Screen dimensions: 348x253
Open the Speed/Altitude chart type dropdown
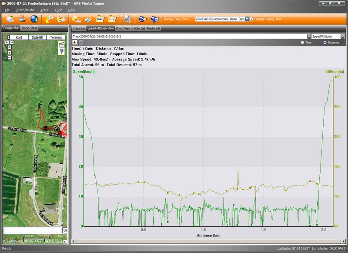coord(342,37)
